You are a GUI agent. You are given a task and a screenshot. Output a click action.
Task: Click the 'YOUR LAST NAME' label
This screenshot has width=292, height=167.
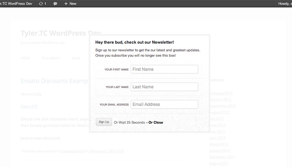click(117, 87)
